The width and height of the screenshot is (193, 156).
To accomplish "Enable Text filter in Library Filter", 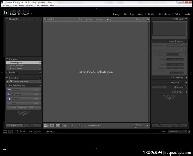I will [81, 19].
